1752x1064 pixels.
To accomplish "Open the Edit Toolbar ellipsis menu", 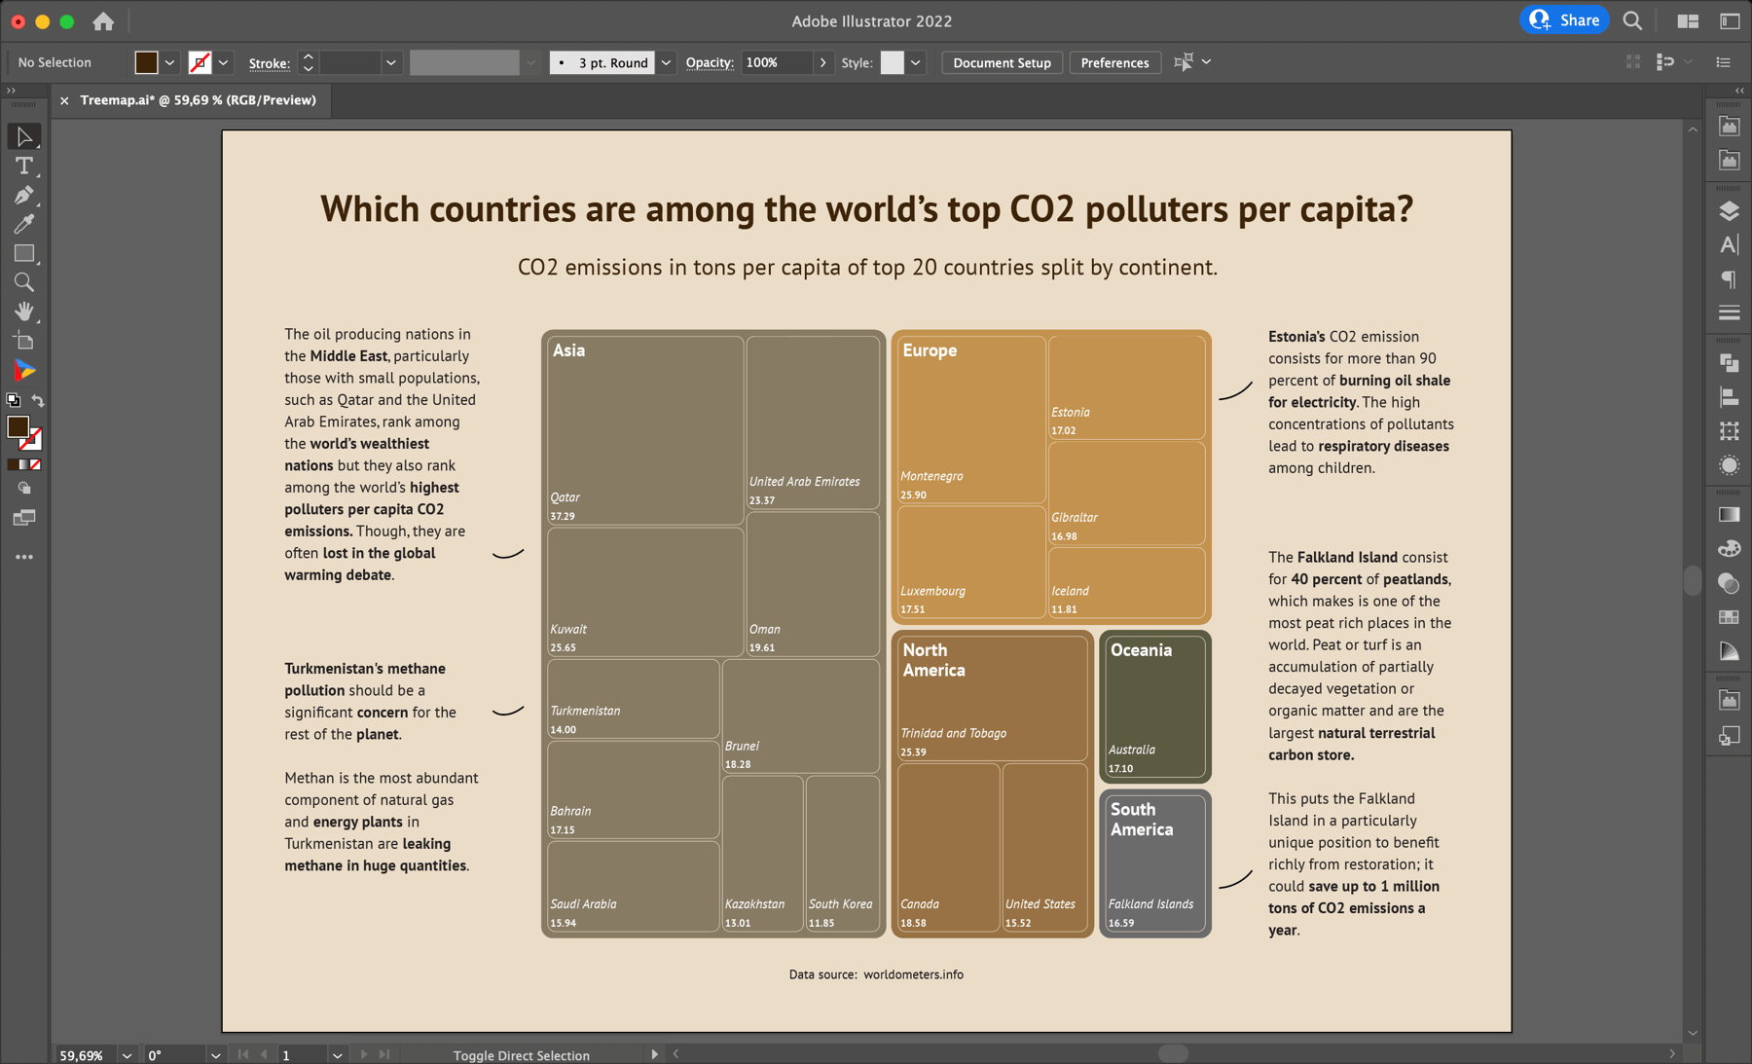I will [x=24, y=557].
